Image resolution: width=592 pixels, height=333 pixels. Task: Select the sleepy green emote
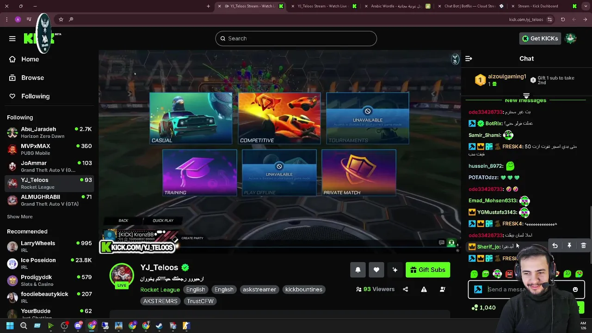point(474,274)
